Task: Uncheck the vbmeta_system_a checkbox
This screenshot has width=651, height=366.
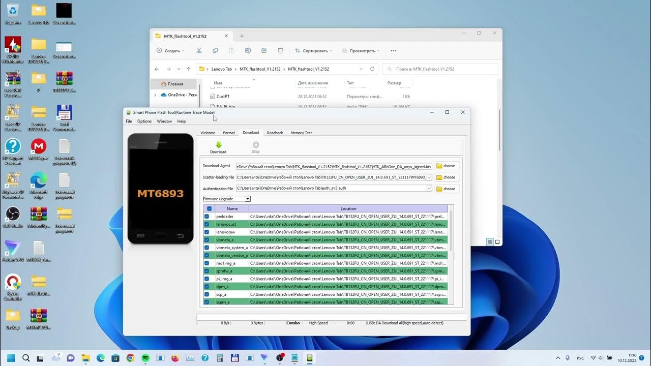Action: 206,248
